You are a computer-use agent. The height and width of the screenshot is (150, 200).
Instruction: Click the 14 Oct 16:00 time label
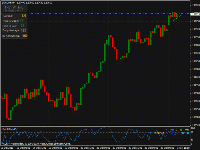click(x=39, y=148)
